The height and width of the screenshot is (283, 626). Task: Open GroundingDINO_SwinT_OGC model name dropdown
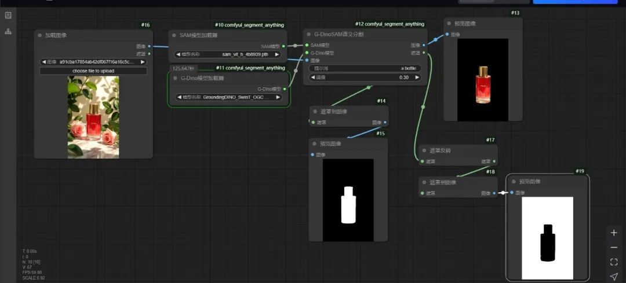228,97
